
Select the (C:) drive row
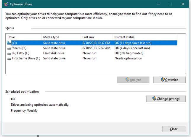(x=92, y=43)
